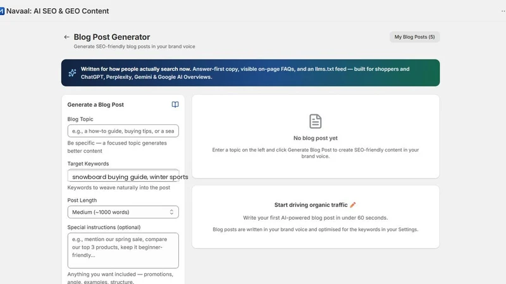The image size is (506, 284).
Task: Click the 'Generate a Blog Post' panel title
Action: click(96, 105)
